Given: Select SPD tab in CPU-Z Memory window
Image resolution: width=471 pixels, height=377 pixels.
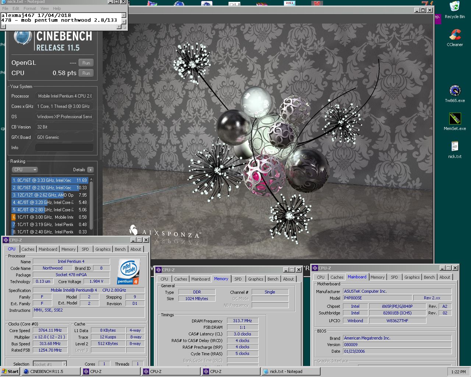Looking at the screenshot, I should tap(238, 279).
